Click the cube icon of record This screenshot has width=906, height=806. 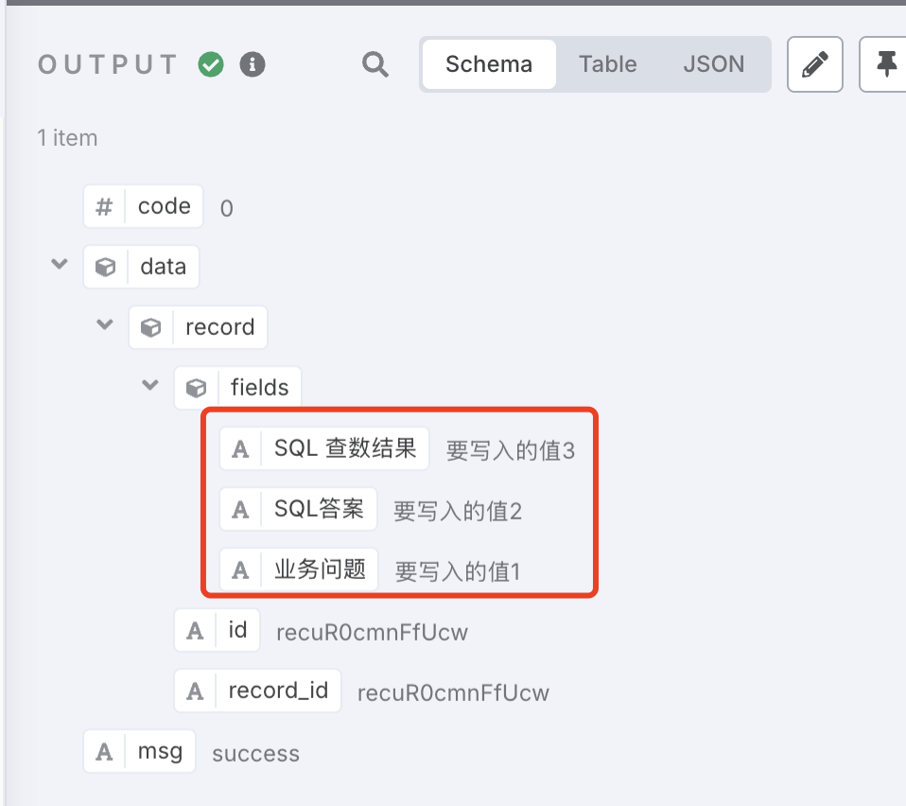pyautogui.click(x=150, y=327)
